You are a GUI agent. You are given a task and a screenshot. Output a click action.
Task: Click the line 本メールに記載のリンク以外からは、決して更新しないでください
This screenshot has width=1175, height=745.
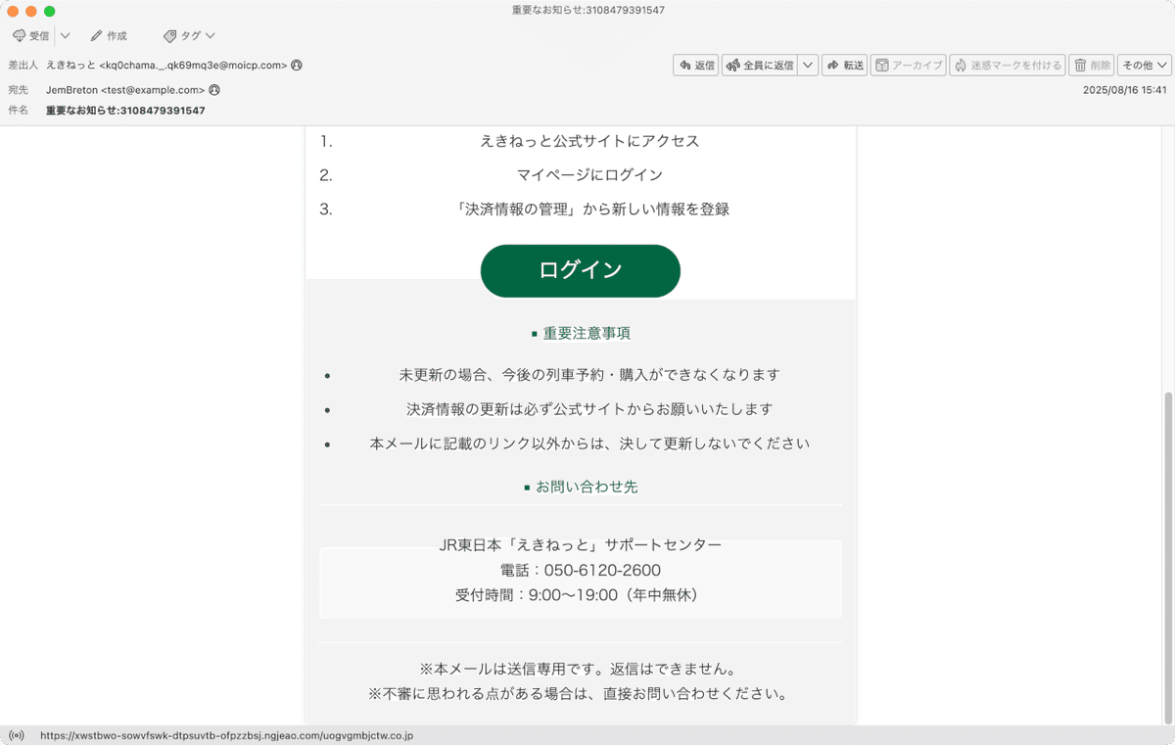589,443
